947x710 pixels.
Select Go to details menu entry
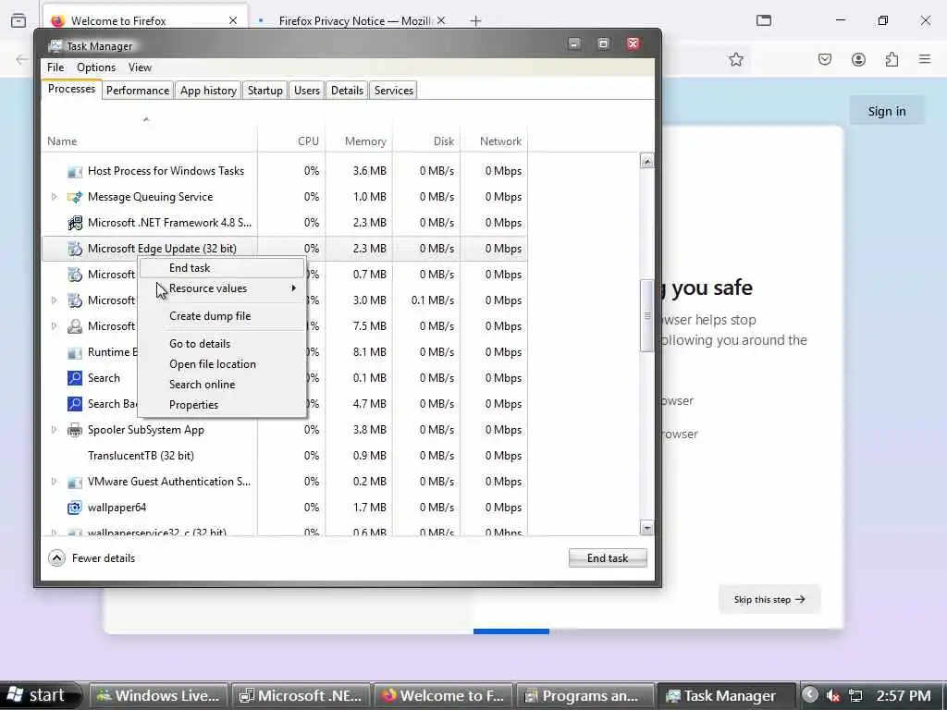click(222, 344)
